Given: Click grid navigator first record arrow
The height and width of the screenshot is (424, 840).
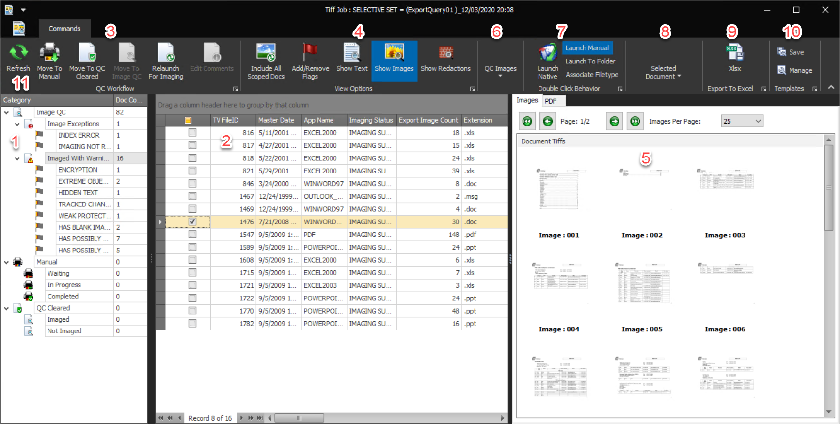Looking at the screenshot, I should [160, 418].
